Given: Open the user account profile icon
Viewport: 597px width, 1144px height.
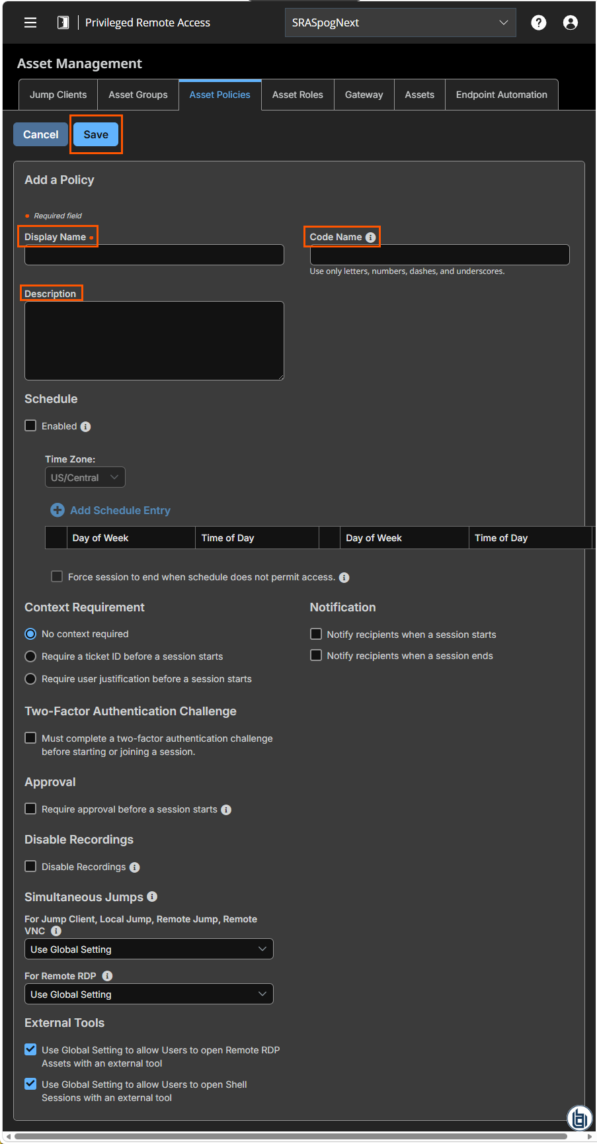Looking at the screenshot, I should tap(571, 22).
